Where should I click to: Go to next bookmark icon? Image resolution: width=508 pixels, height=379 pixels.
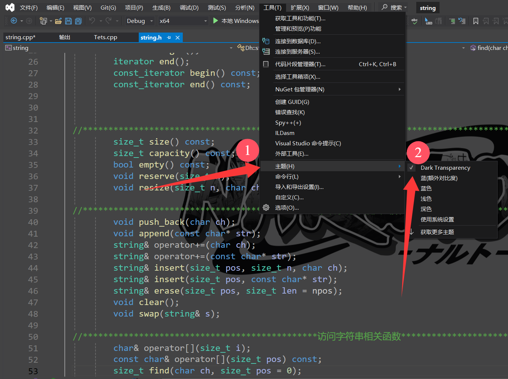point(496,21)
